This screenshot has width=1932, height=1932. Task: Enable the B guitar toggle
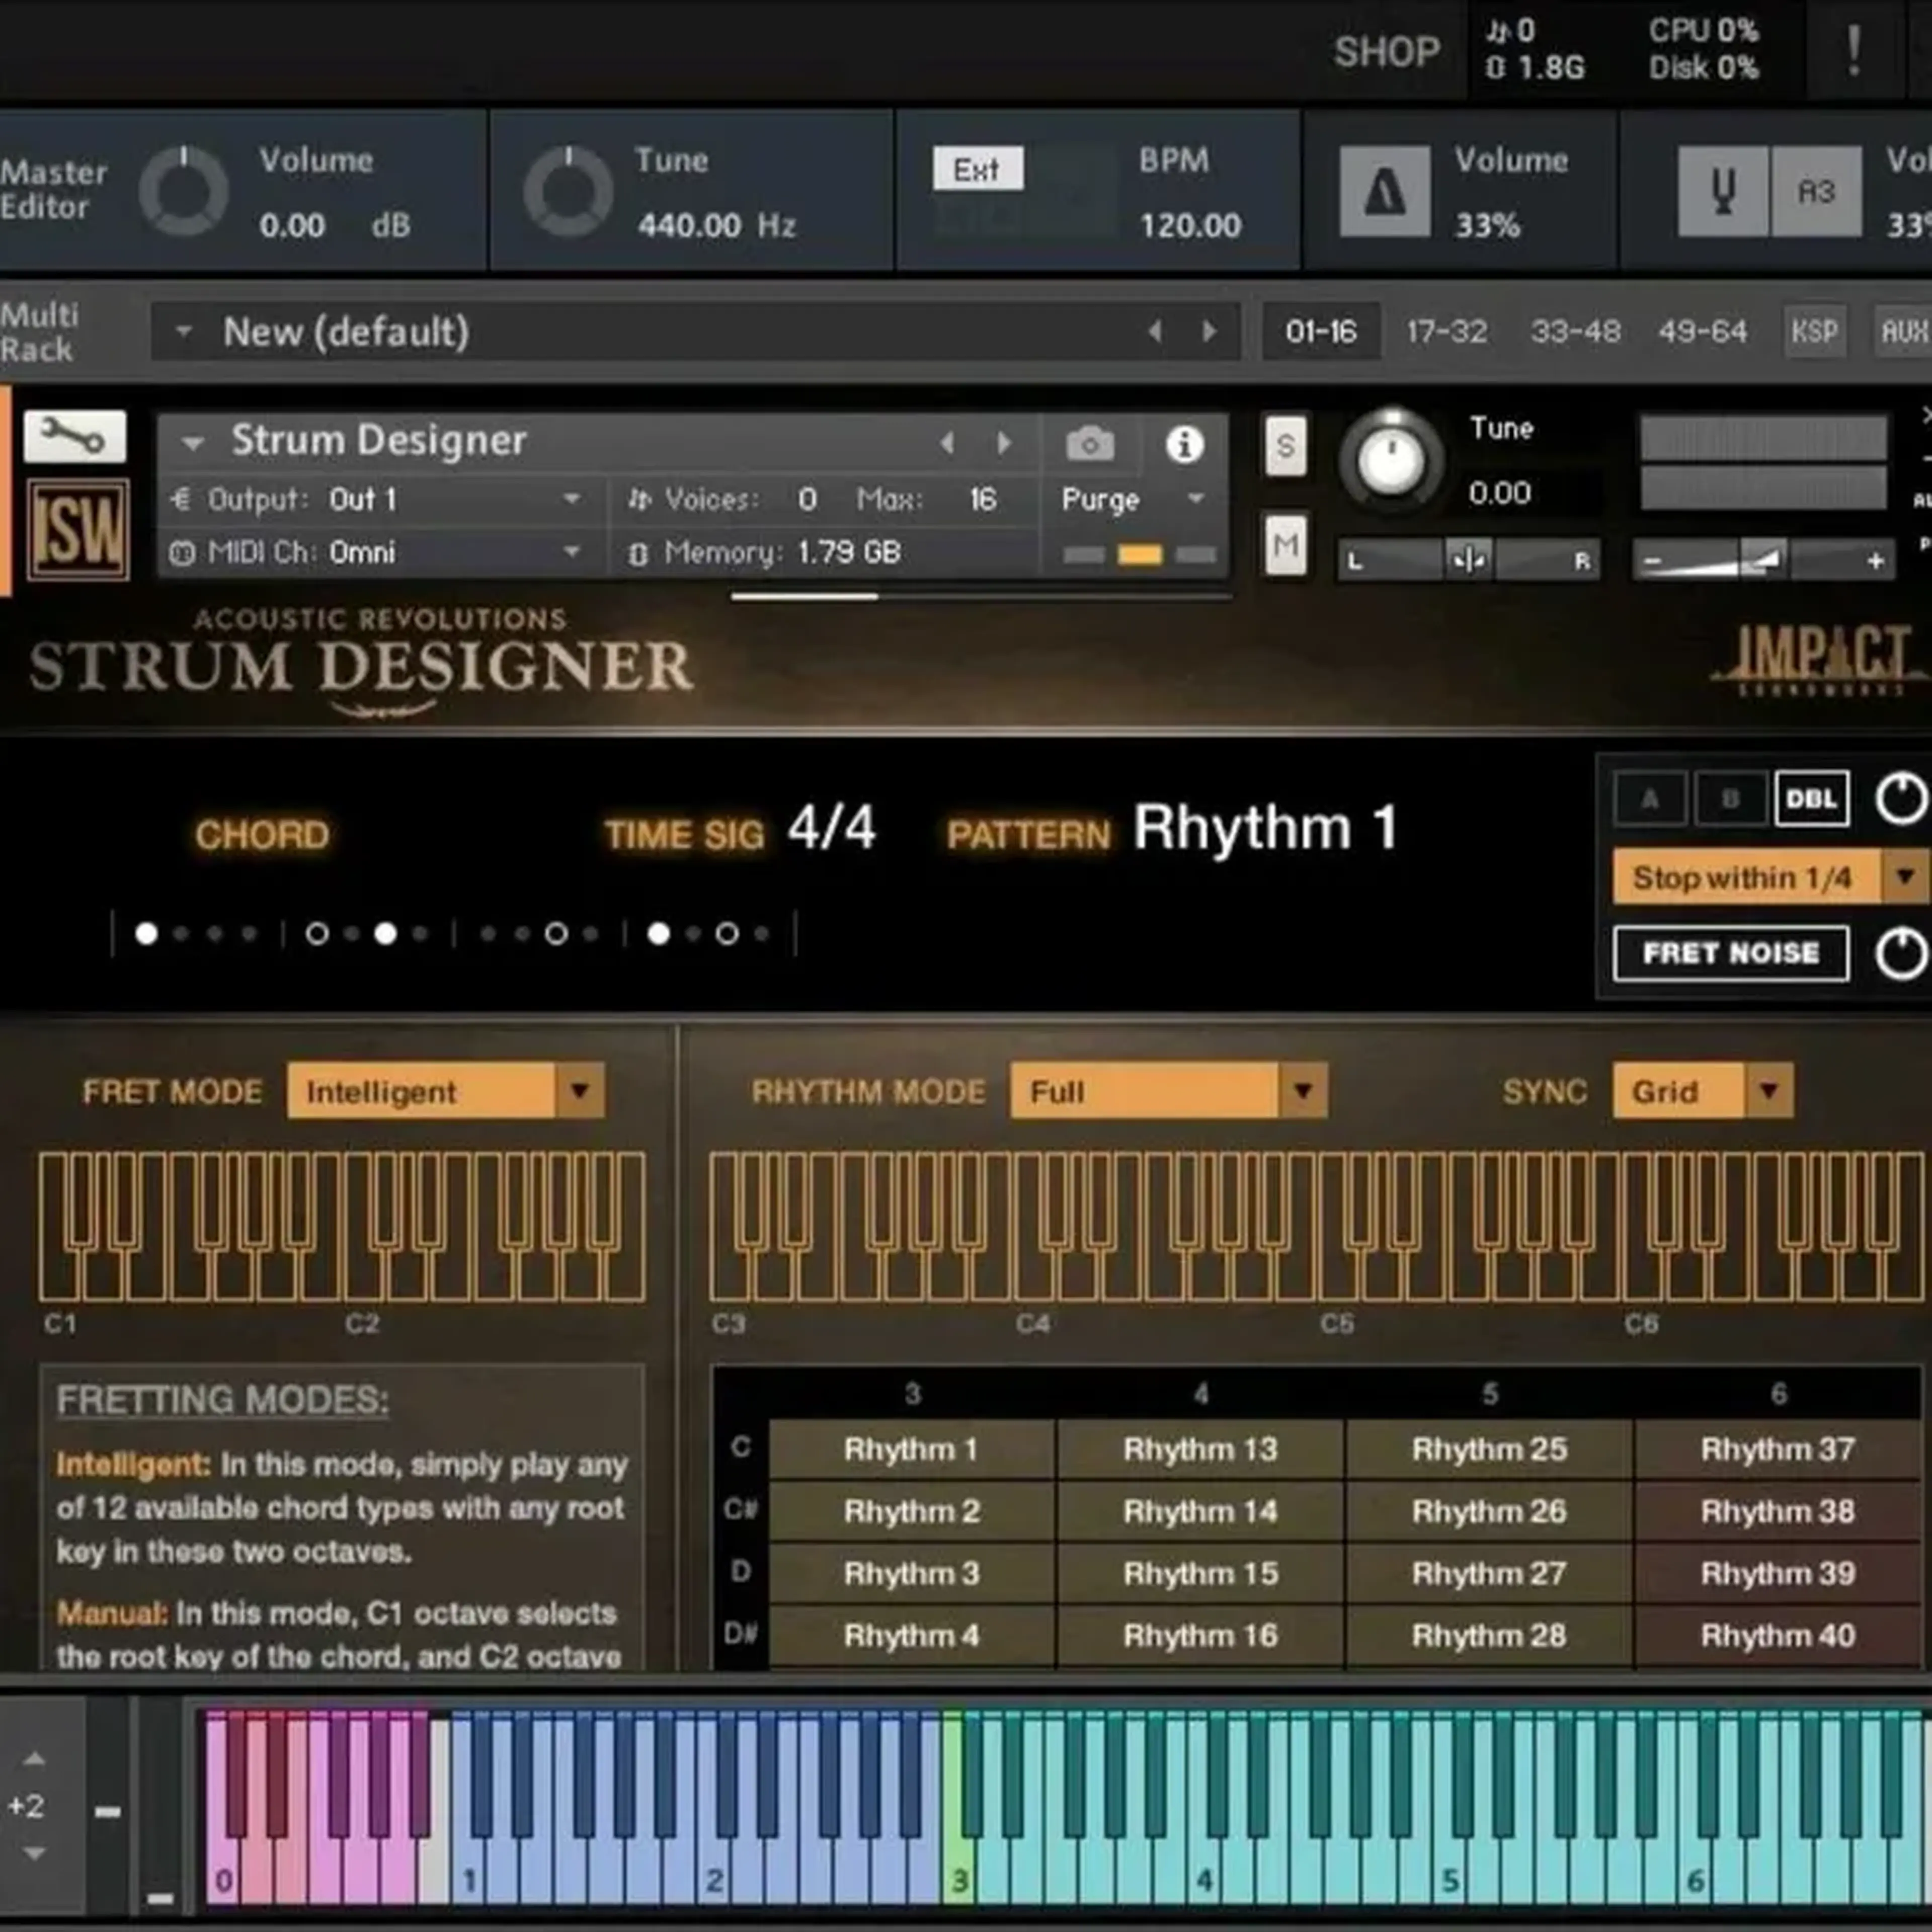(1730, 798)
